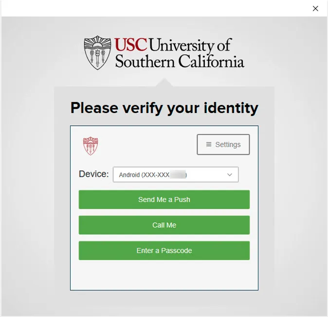
Task: Click the hamburger icon on Settings button
Action: (209, 145)
